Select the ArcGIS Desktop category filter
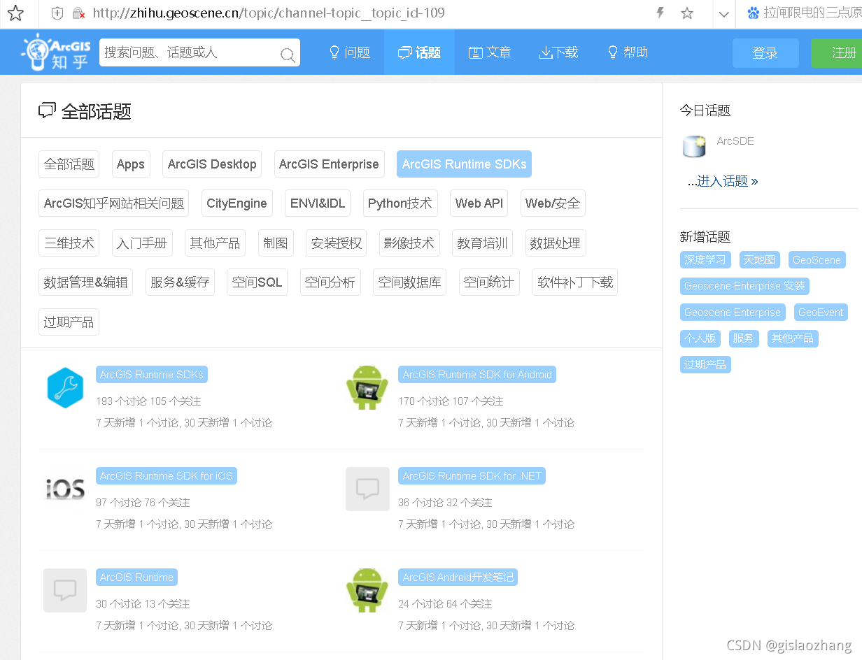Viewport: 862px width, 660px height. pyautogui.click(x=212, y=164)
